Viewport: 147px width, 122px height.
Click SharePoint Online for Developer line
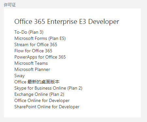47,107
